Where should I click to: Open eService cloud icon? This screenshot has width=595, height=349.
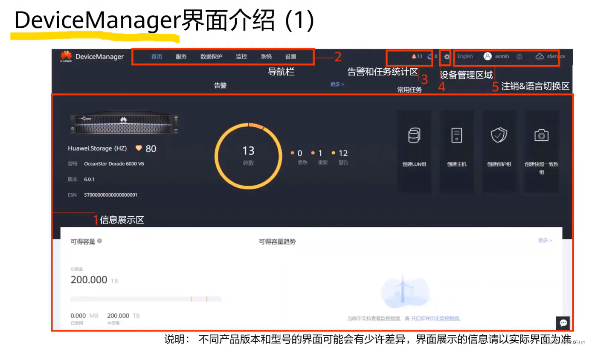pos(540,56)
